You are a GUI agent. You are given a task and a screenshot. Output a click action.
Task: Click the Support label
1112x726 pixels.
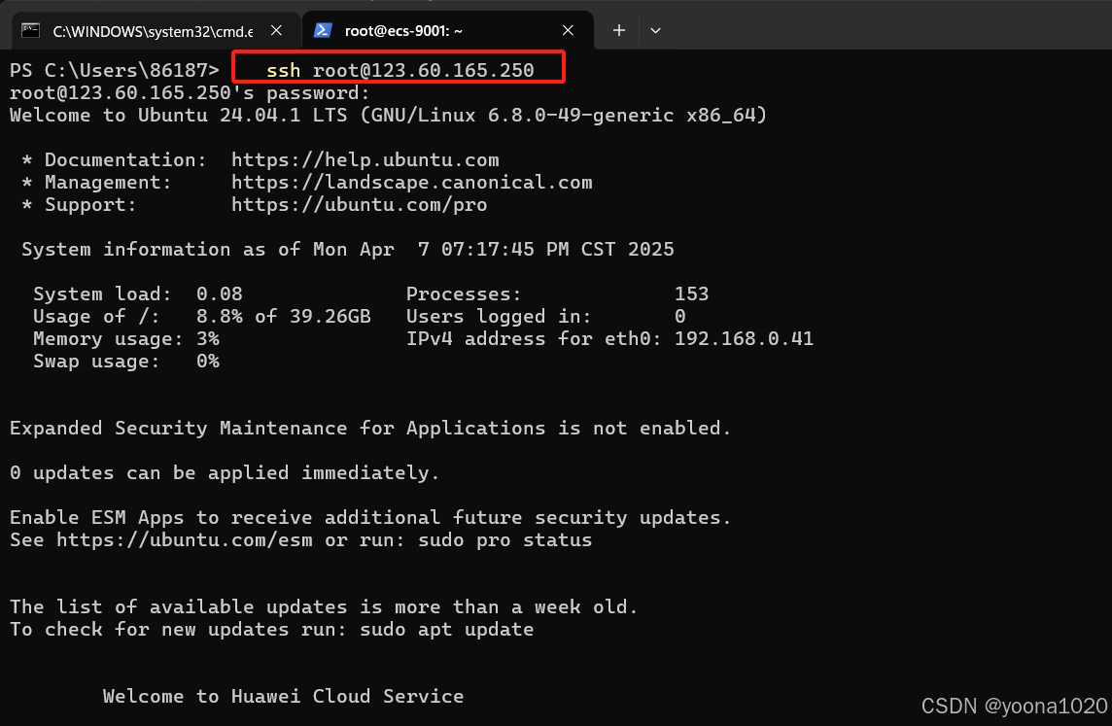(90, 205)
